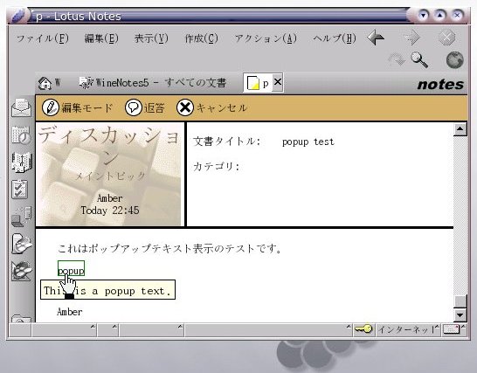
Task: Click the Search magnifier icon
Action: click(x=419, y=59)
